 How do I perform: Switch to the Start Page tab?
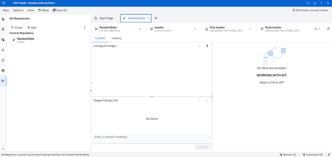(104, 18)
